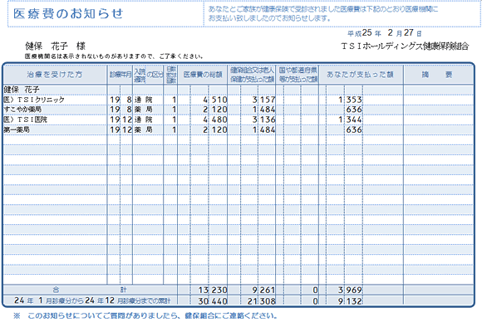Select the row name 第一薬局
This screenshot has height=322, width=482.
point(17,129)
